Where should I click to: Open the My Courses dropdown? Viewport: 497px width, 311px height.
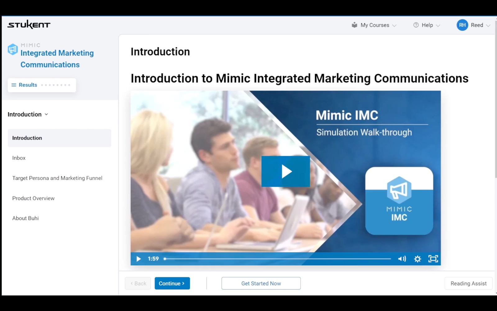click(374, 25)
